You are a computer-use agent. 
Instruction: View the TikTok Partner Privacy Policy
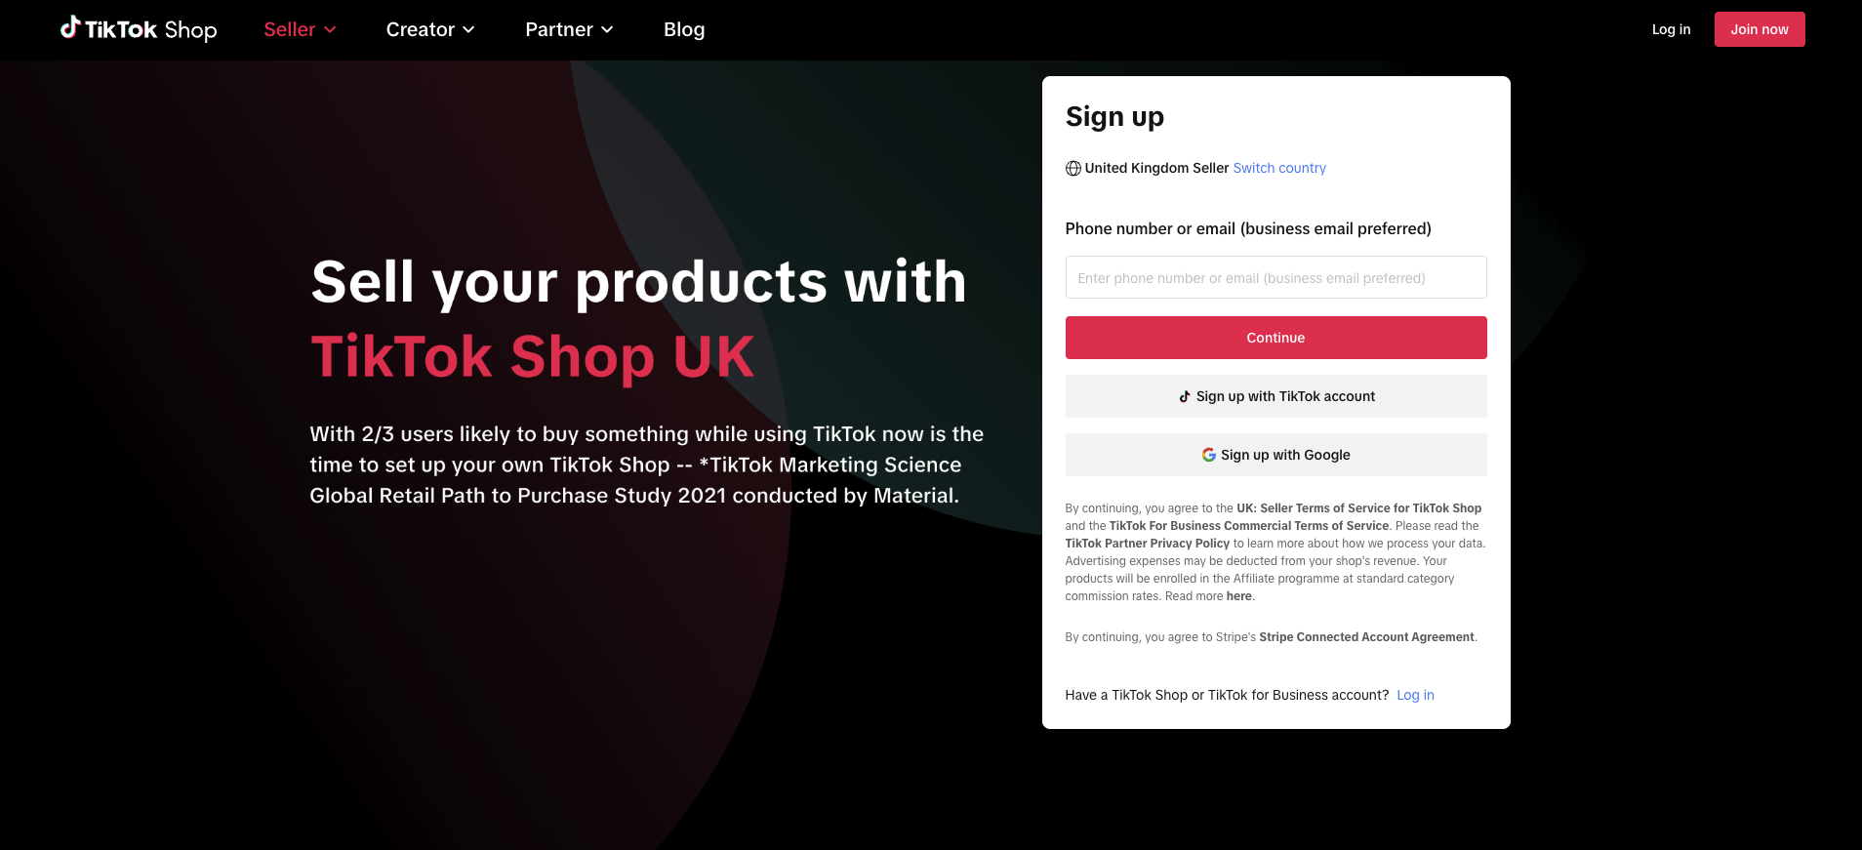point(1147,544)
